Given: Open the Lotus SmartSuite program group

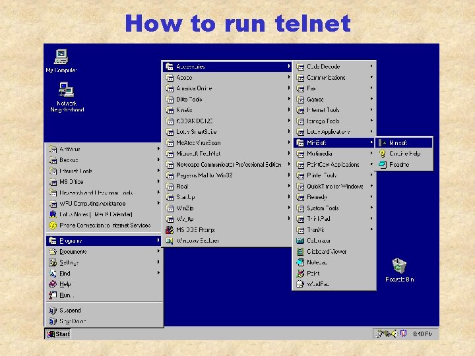Looking at the screenshot, I should click(x=227, y=132).
